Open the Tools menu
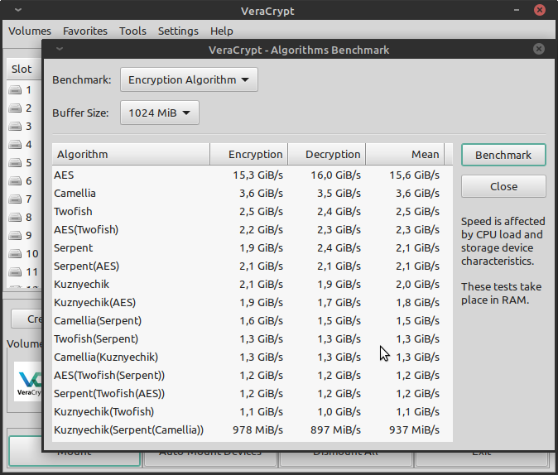 (x=132, y=31)
